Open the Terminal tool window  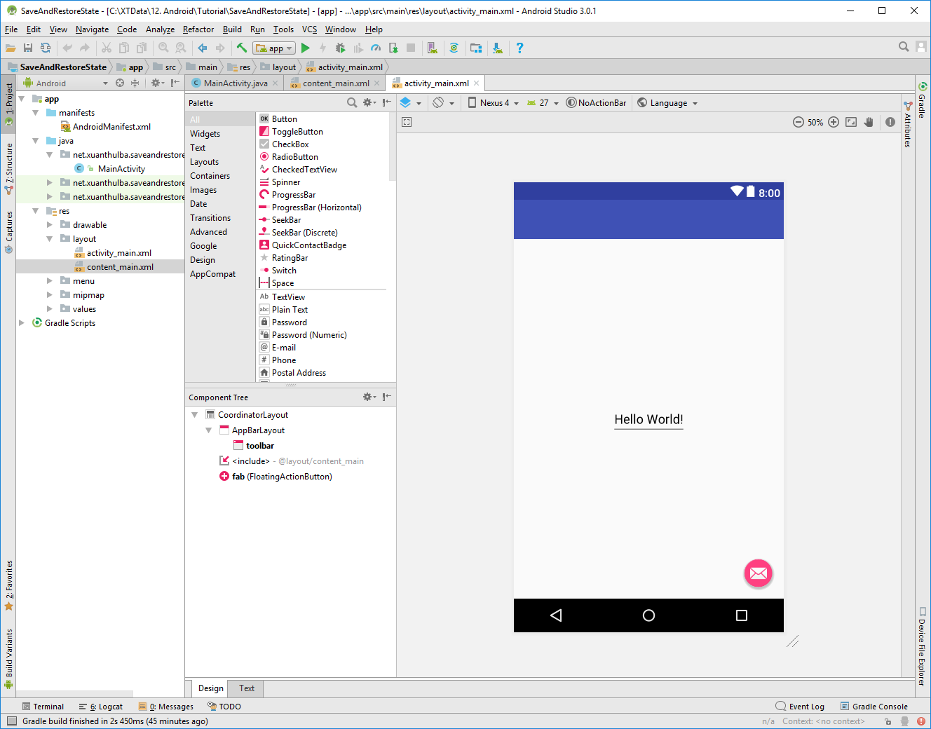43,707
